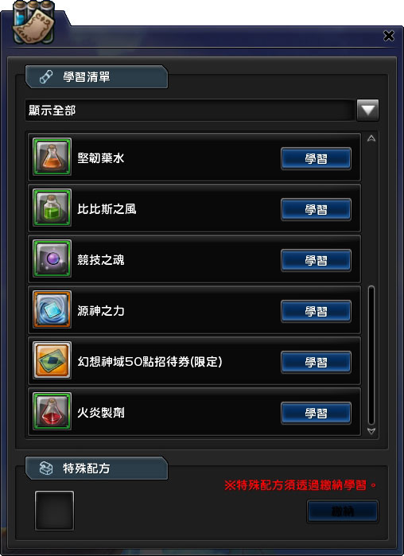Click the chest icon beside 特殊配方
Viewport: 404px width, 556px height.
pyautogui.click(x=45, y=469)
